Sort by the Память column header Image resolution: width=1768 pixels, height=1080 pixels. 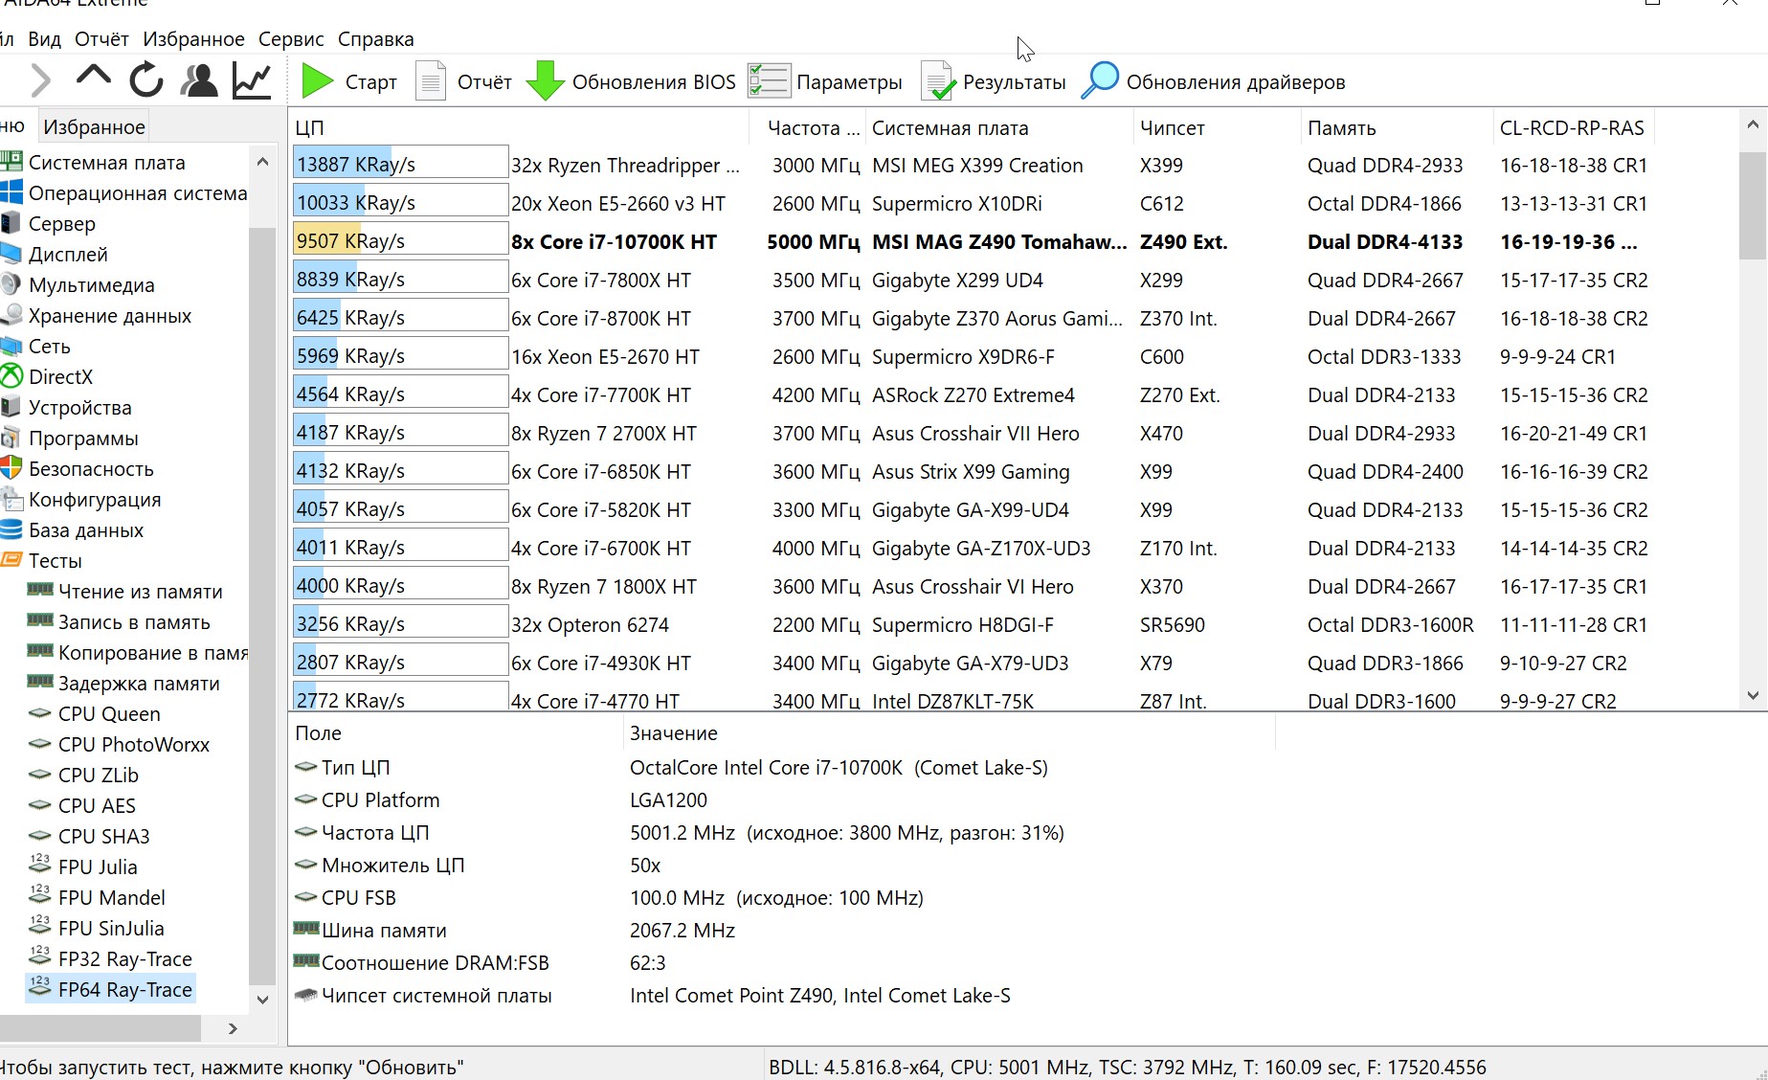(x=1341, y=128)
